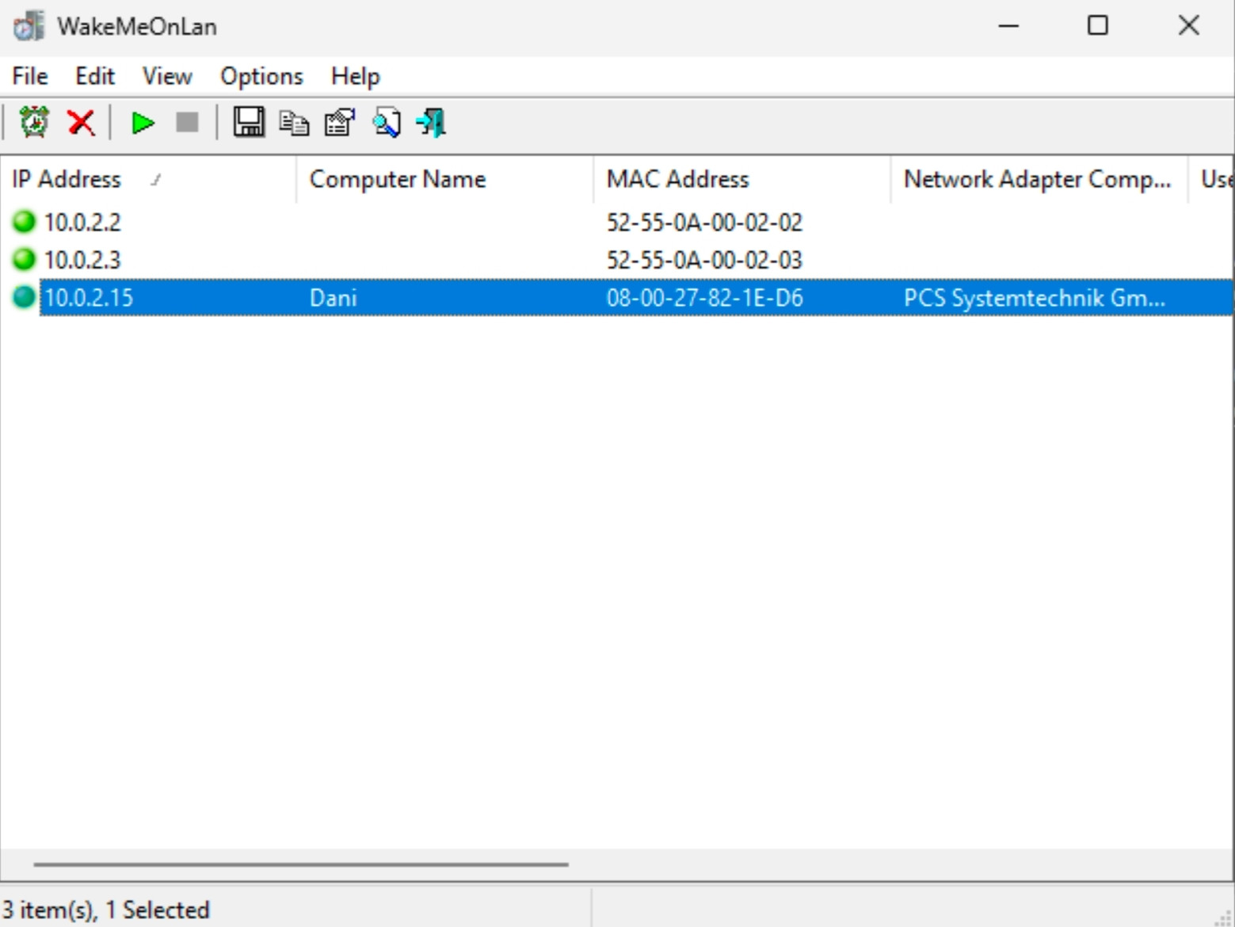Click the gray Stop Scanning icon
This screenshot has height=927, width=1235.
coord(187,123)
